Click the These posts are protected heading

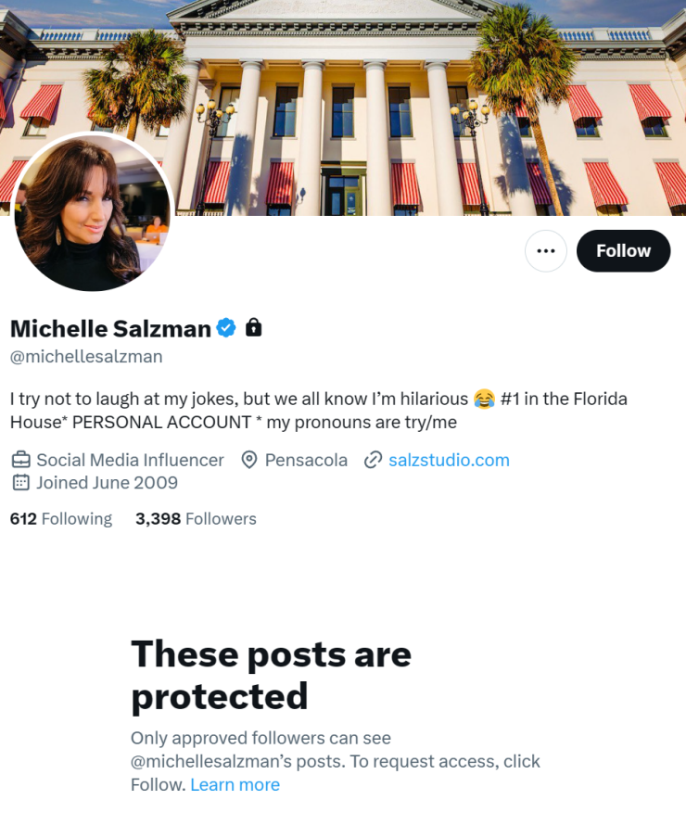(271, 675)
